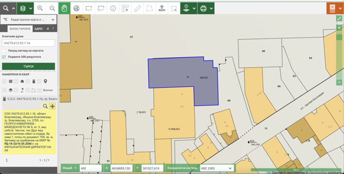Click the zoom out magnifier tool
The height and width of the screenshot is (174, 344).
pyautogui.click(x=52, y=8)
